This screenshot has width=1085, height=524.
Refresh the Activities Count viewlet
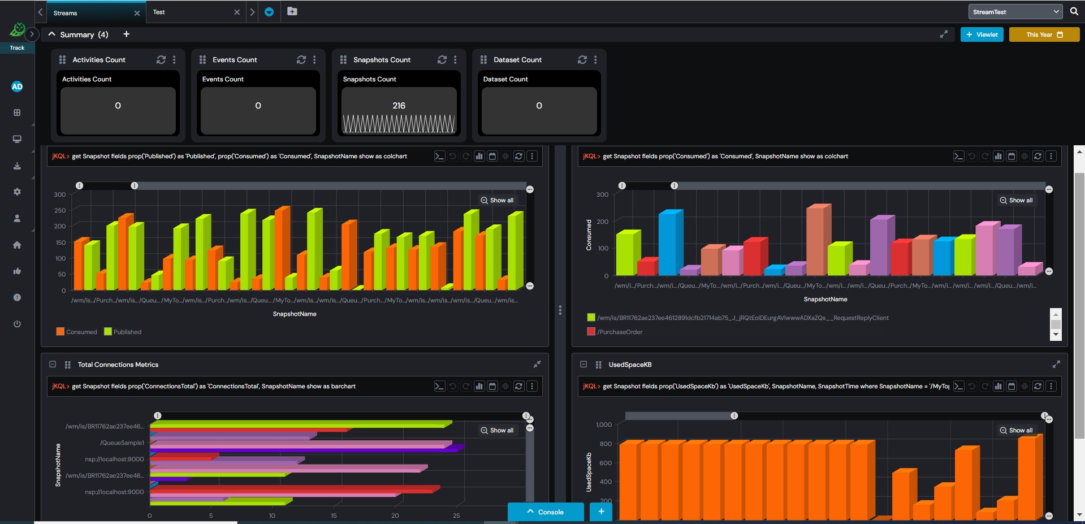point(161,60)
